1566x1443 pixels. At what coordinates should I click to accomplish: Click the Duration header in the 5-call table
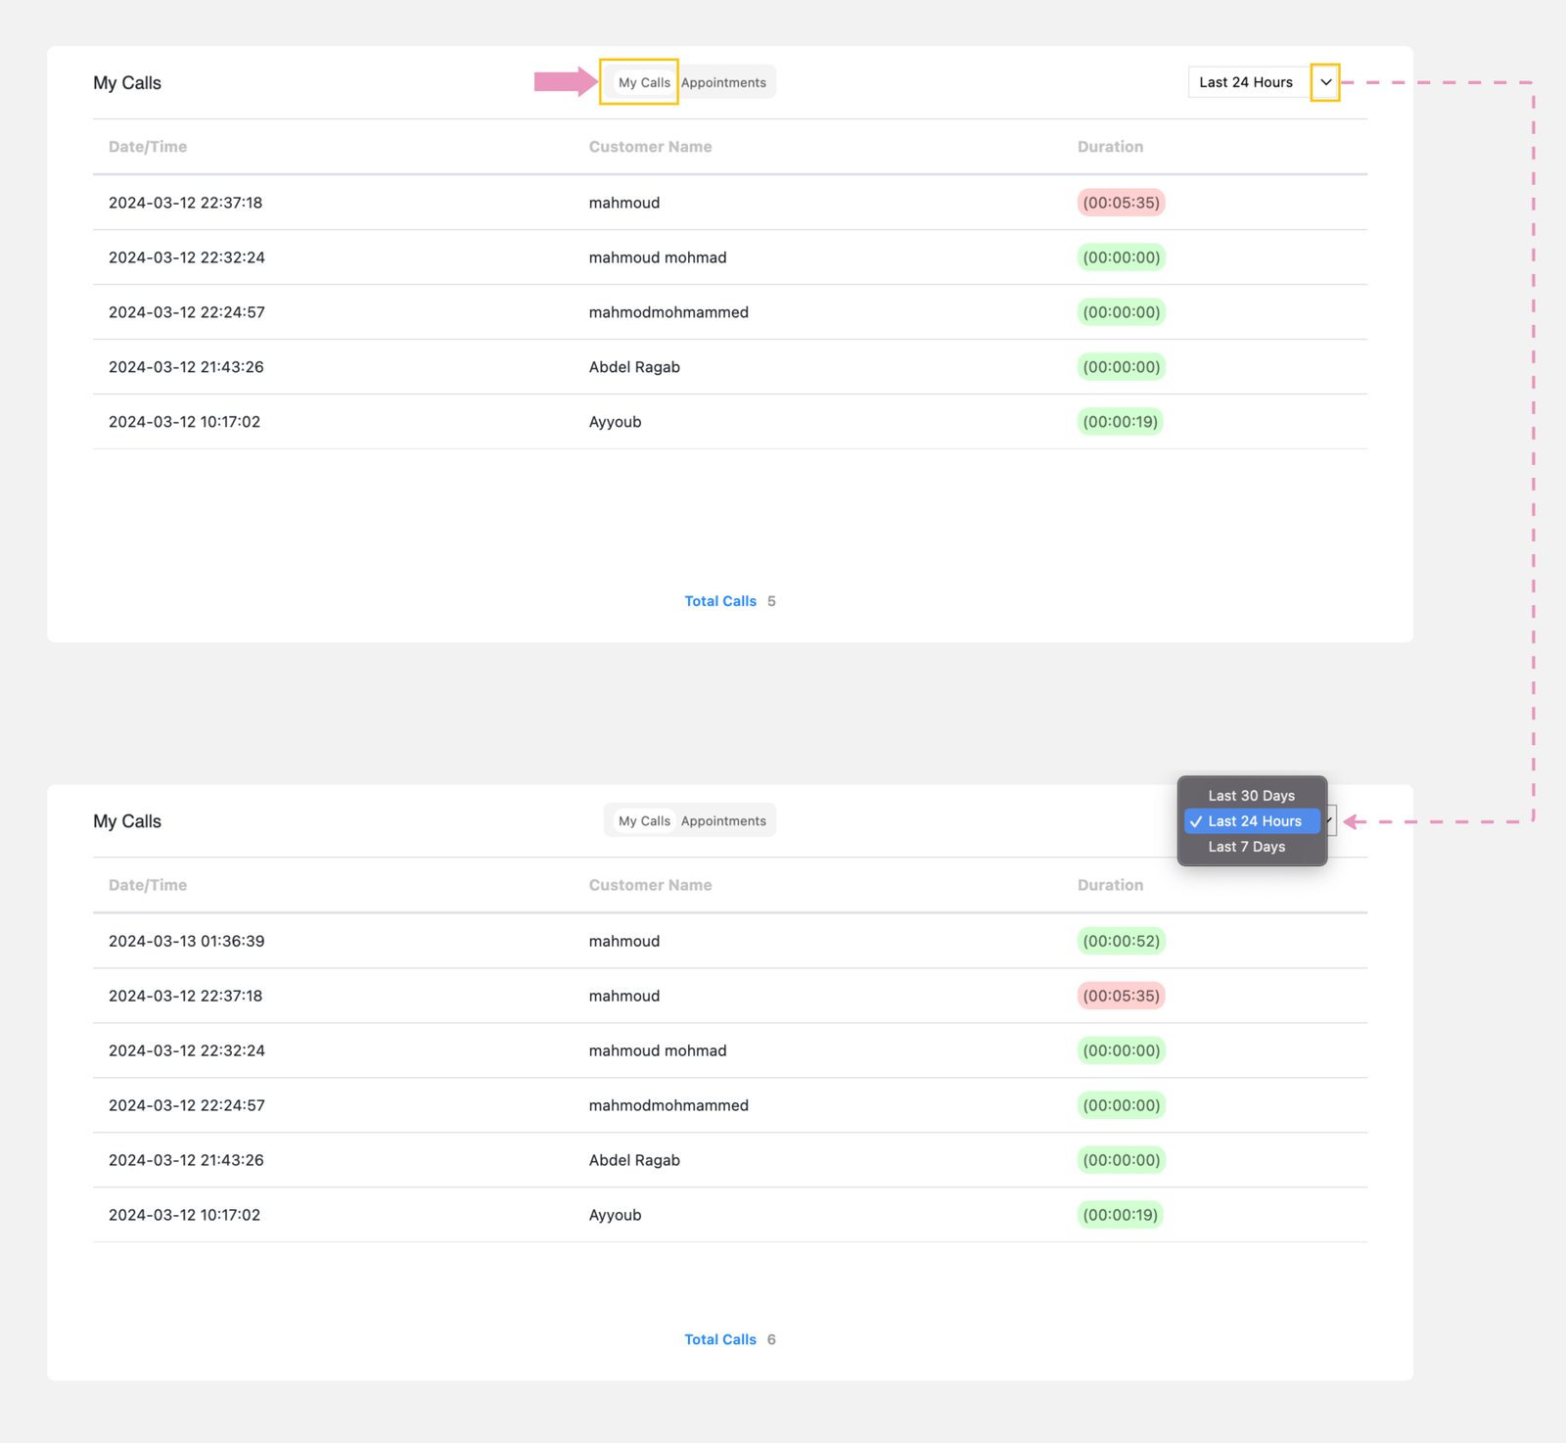(x=1110, y=147)
